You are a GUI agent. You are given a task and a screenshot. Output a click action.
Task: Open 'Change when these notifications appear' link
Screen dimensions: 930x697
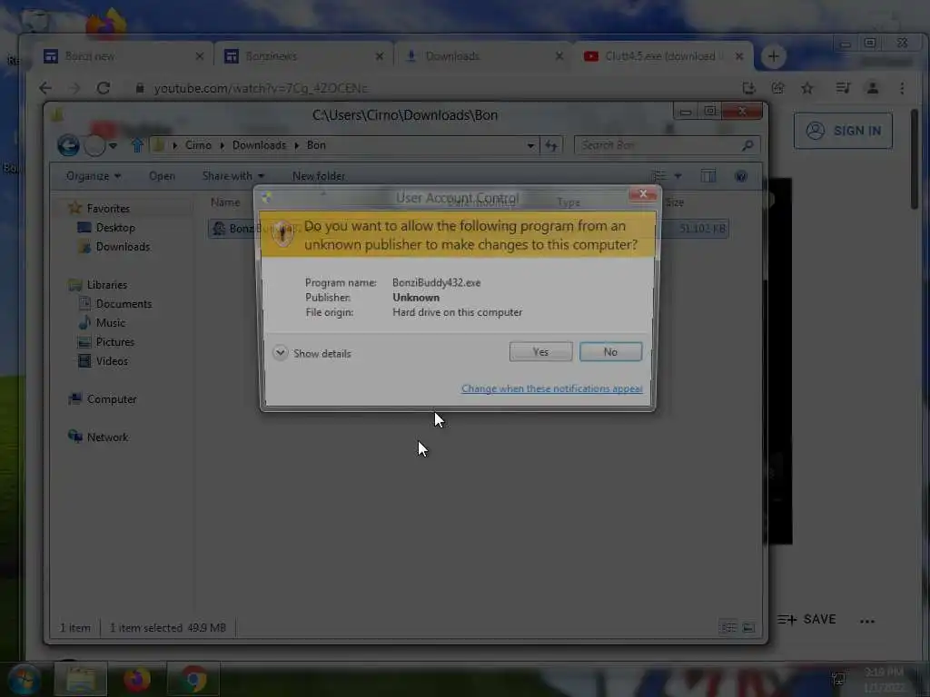coord(551,388)
